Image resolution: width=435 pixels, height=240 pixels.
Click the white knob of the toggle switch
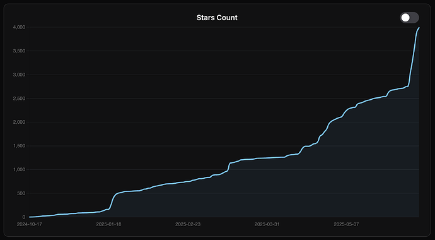pos(405,18)
